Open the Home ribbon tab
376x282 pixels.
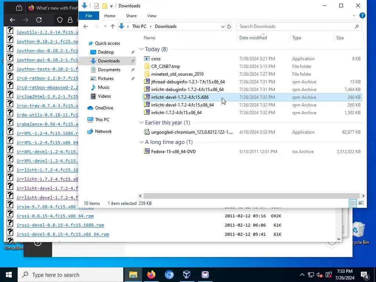coord(109,16)
